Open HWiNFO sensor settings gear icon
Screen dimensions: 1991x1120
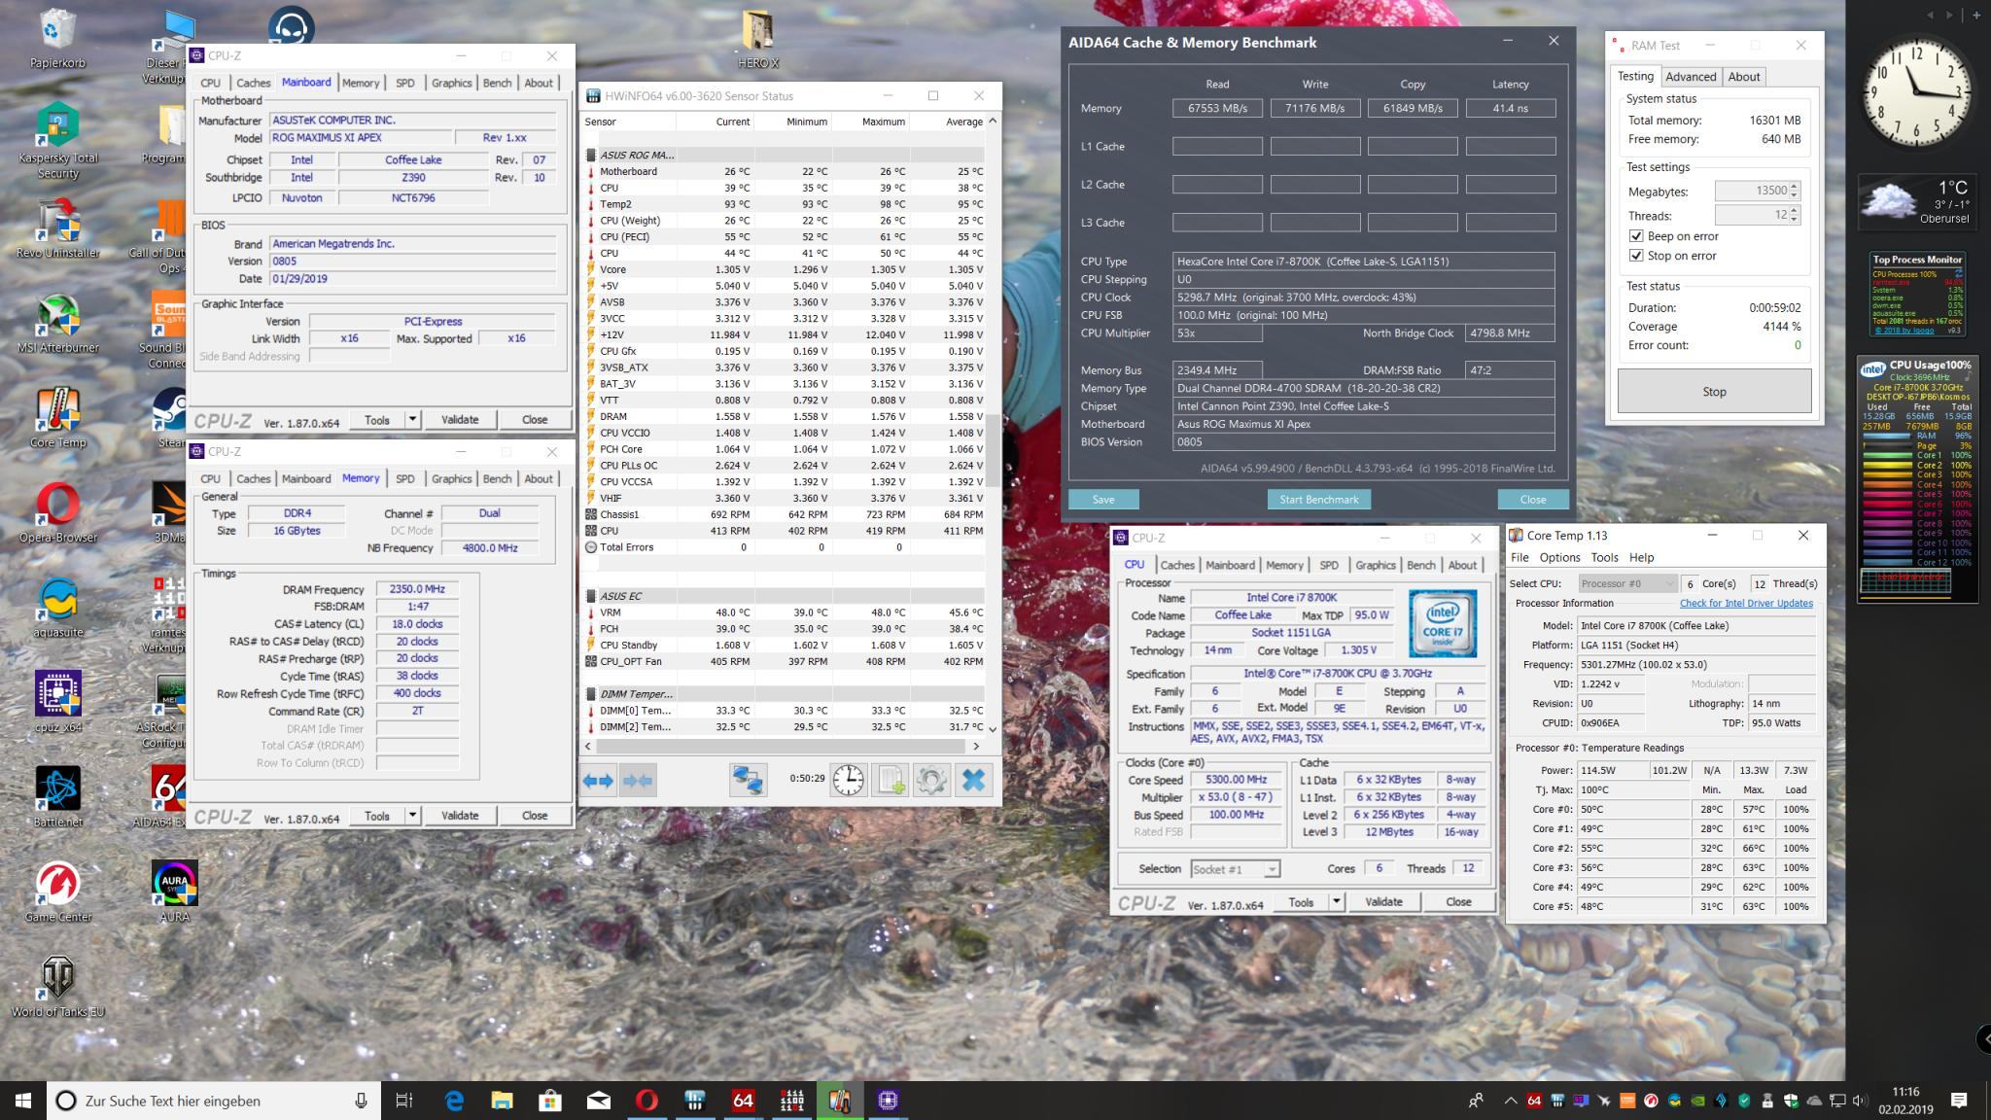click(931, 780)
